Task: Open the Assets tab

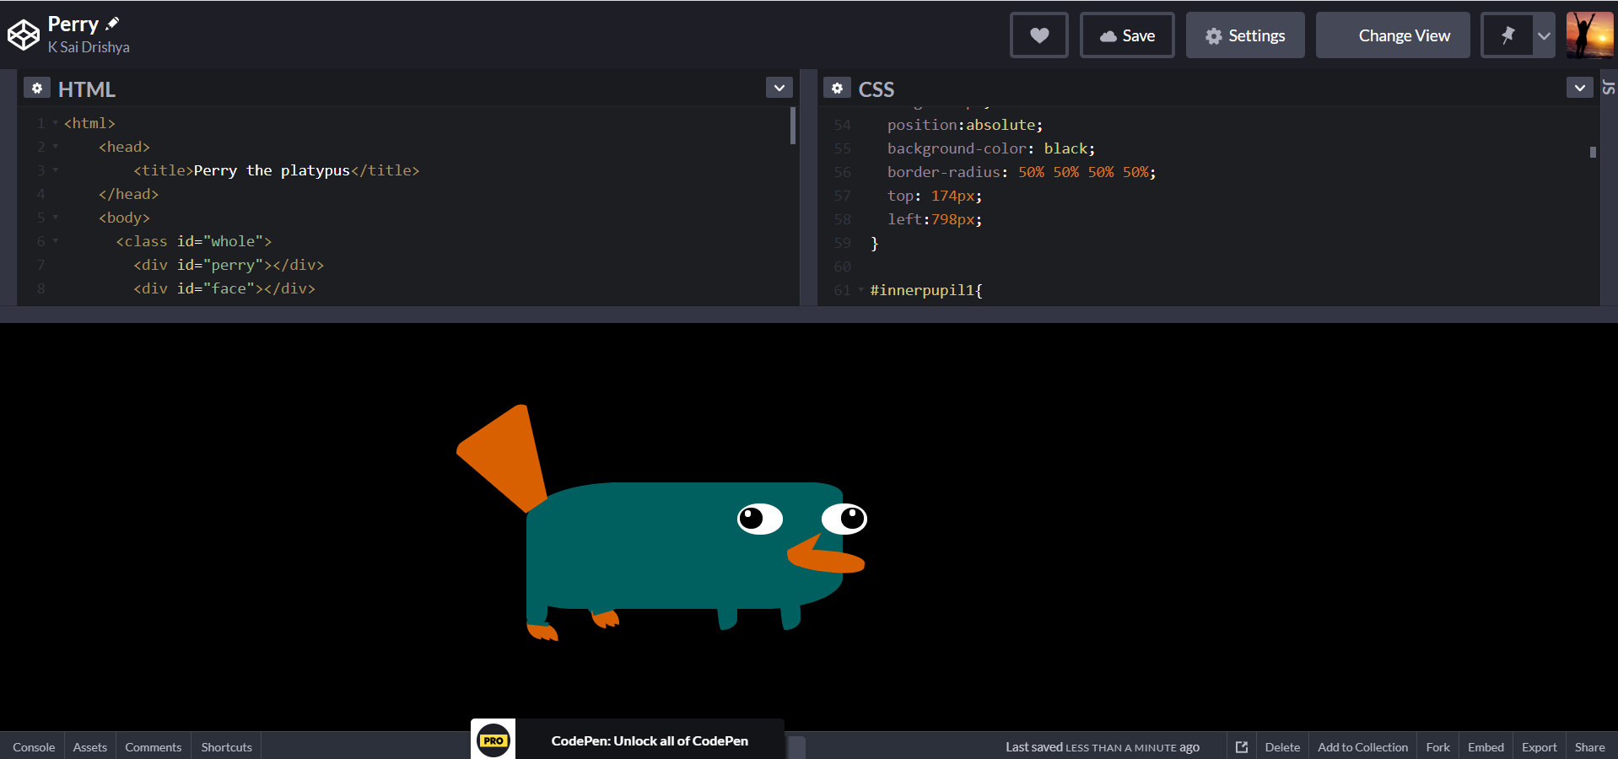Action: [x=89, y=746]
